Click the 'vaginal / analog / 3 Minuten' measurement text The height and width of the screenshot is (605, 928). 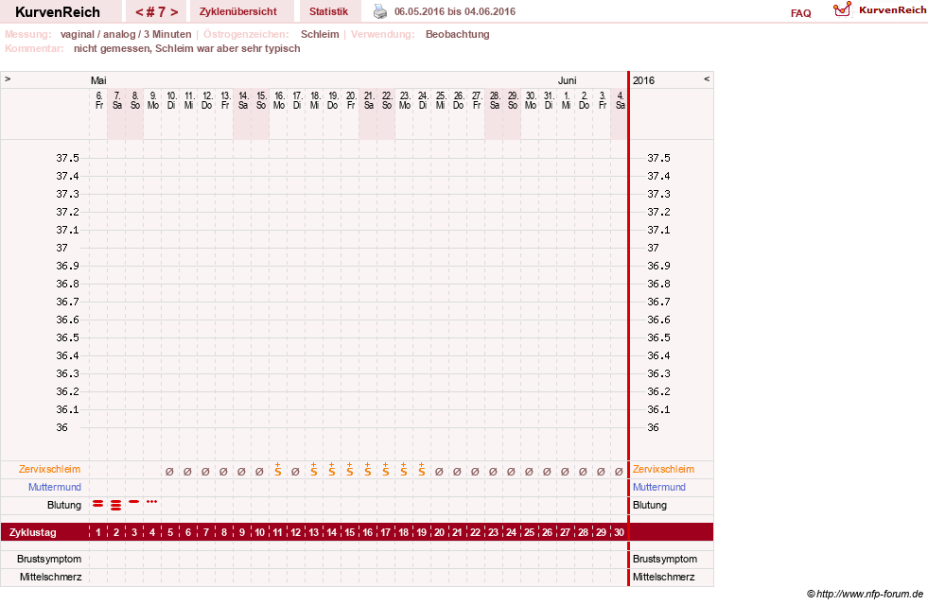pos(126,34)
